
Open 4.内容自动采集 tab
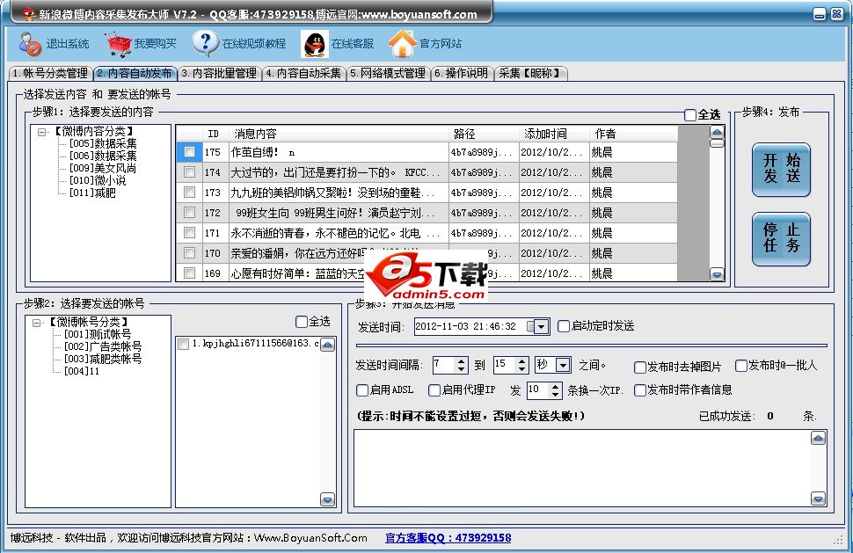(x=303, y=73)
